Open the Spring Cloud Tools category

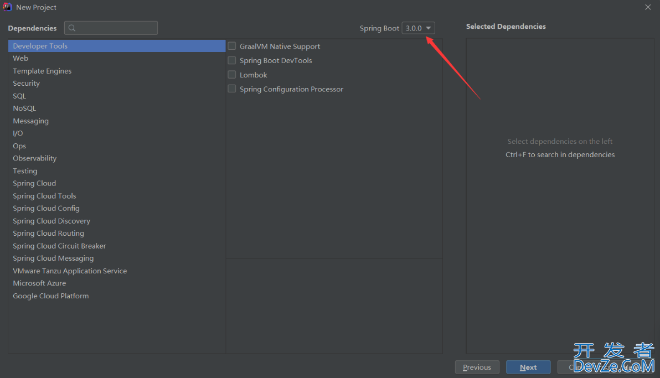click(x=117, y=196)
